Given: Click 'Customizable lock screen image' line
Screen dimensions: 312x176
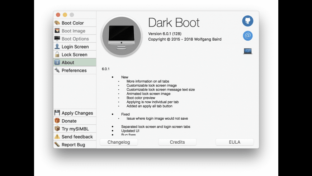Looking at the screenshot, I should tap(152, 85).
